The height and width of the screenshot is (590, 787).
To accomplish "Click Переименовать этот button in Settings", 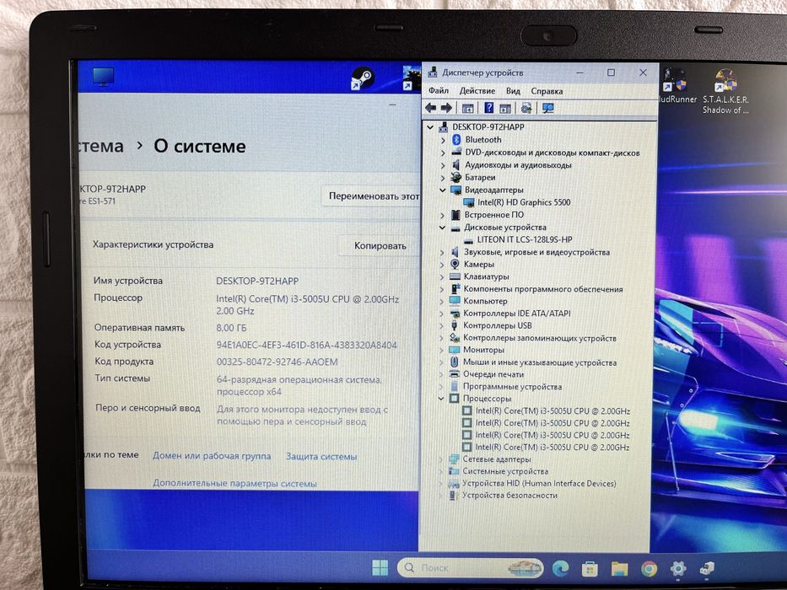I will coord(371,196).
